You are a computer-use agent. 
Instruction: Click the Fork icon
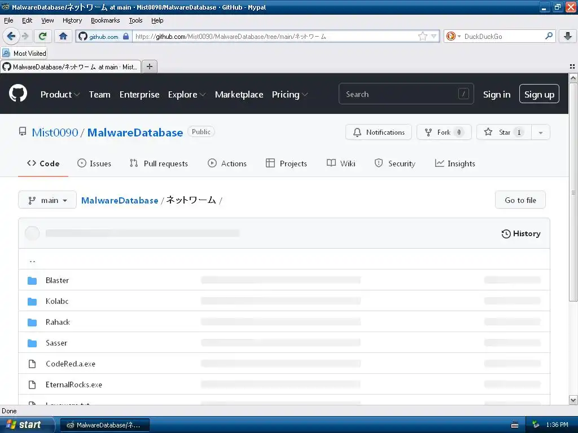click(x=428, y=132)
